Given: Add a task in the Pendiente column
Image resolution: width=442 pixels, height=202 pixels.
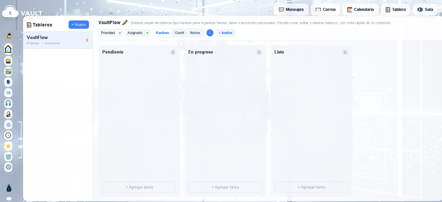Looking at the screenshot, I should click(139, 187).
